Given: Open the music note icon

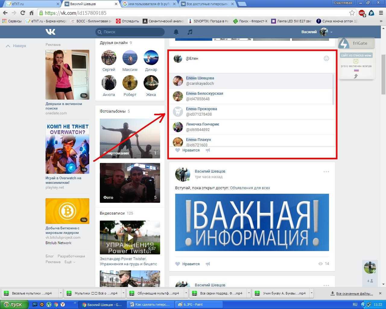Looking at the screenshot, I should [x=190, y=32].
